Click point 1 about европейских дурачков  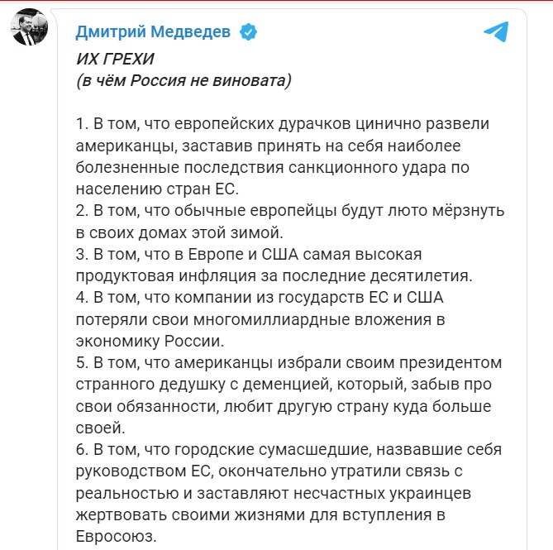tap(282, 123)
